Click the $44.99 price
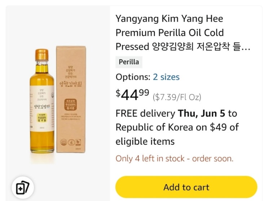Screen dimensions: 268x201 point(132,95)
